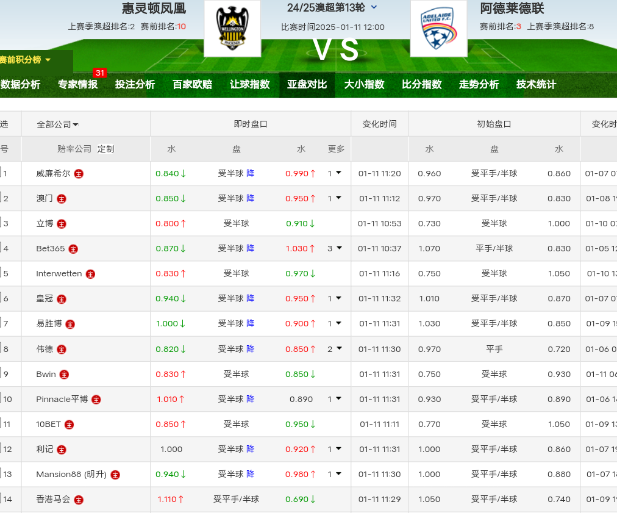Click the 降 indicator in the 澳门 row
Viewport: 617px width, 513px height.
(250, 198)
